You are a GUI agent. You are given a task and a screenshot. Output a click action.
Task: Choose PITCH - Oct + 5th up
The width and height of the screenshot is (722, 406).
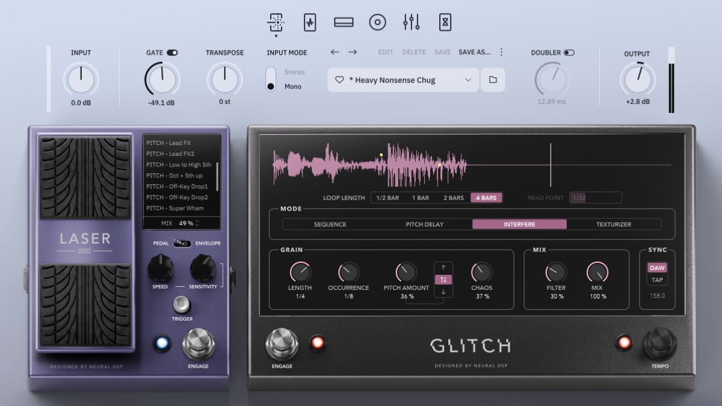coord(179,176)
